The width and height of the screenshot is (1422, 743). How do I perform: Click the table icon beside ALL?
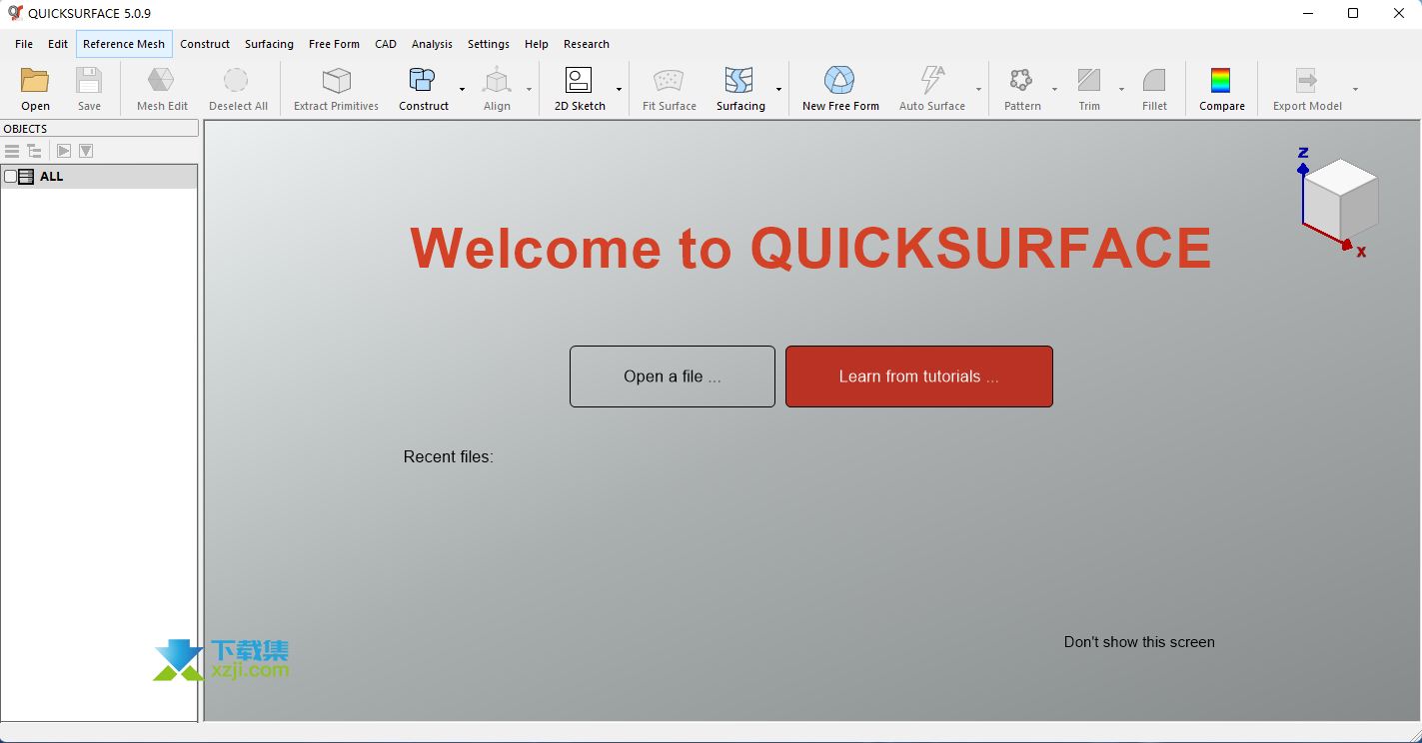[26, 177]
